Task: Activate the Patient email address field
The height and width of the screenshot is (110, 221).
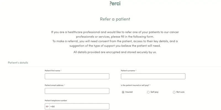Action: point(77,91)
